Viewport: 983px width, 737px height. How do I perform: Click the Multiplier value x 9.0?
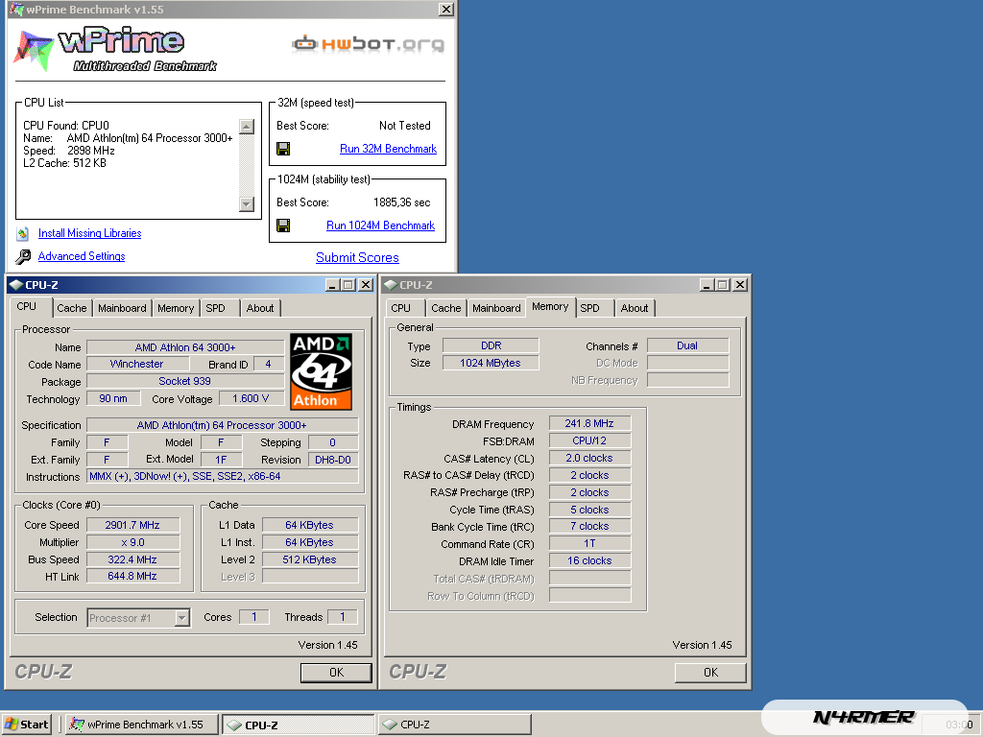coord(132,543)
